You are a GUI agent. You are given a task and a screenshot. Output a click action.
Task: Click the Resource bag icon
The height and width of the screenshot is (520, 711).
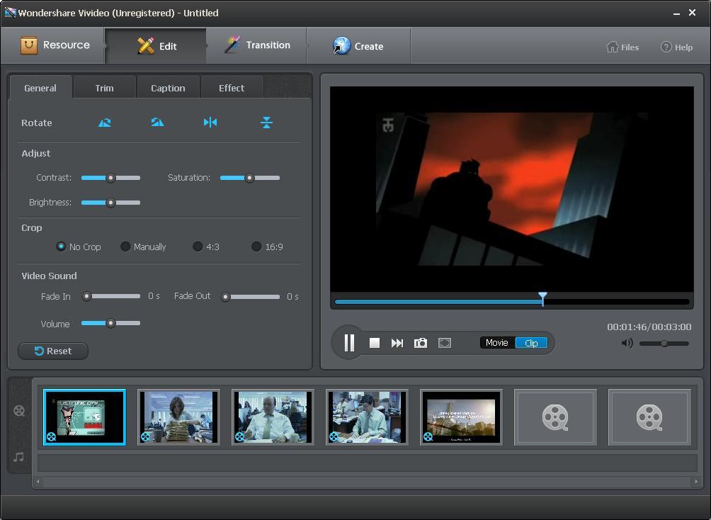click(x=29, y=45)
